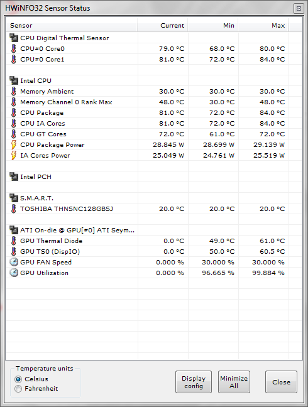Click the clock icon beside GPU FAN Speed
This screenshot has height=407, width=308.
pos(14,262)
